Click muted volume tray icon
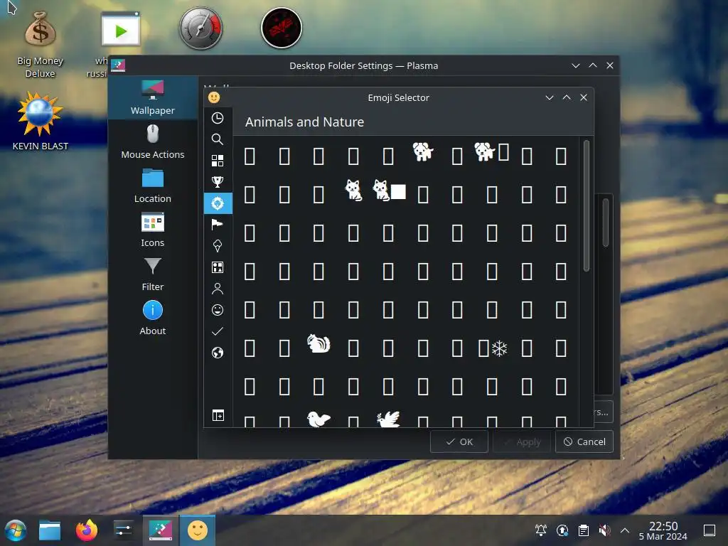Viewport: 728px width, 546px height. [x=604, y=530]
